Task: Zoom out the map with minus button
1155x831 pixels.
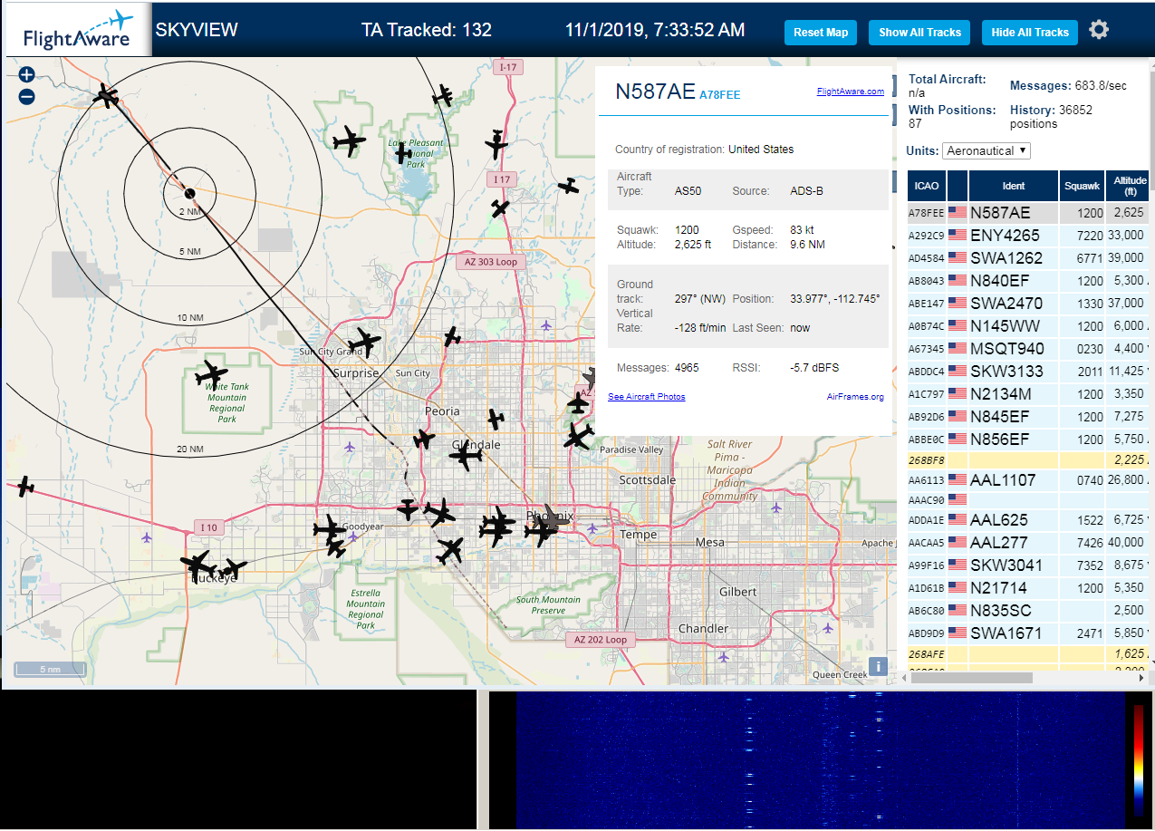Action: [x=26, y=96]
